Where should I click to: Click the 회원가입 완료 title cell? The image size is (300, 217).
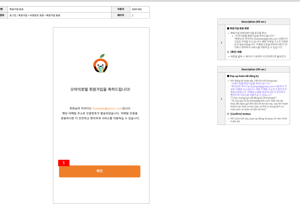pyautogui.click(x=59, y=9)
